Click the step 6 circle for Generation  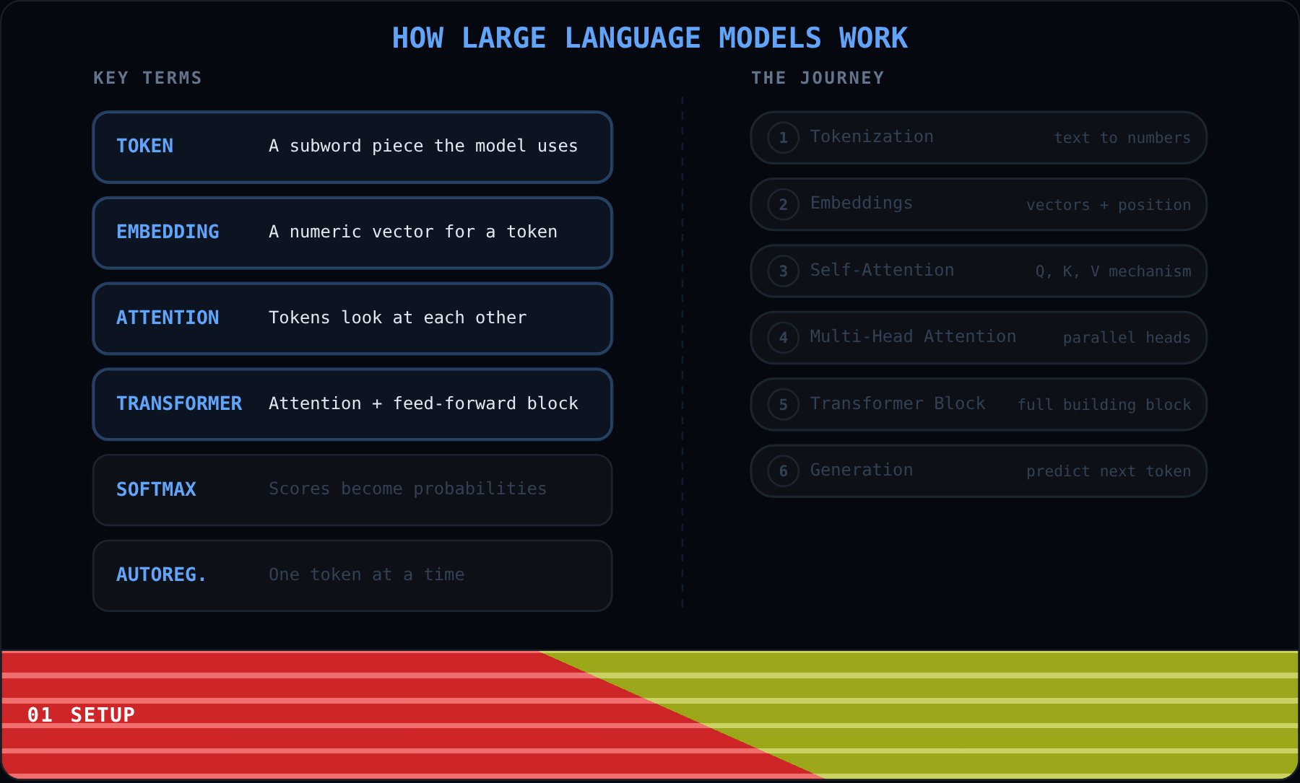(x=783, y=471)
